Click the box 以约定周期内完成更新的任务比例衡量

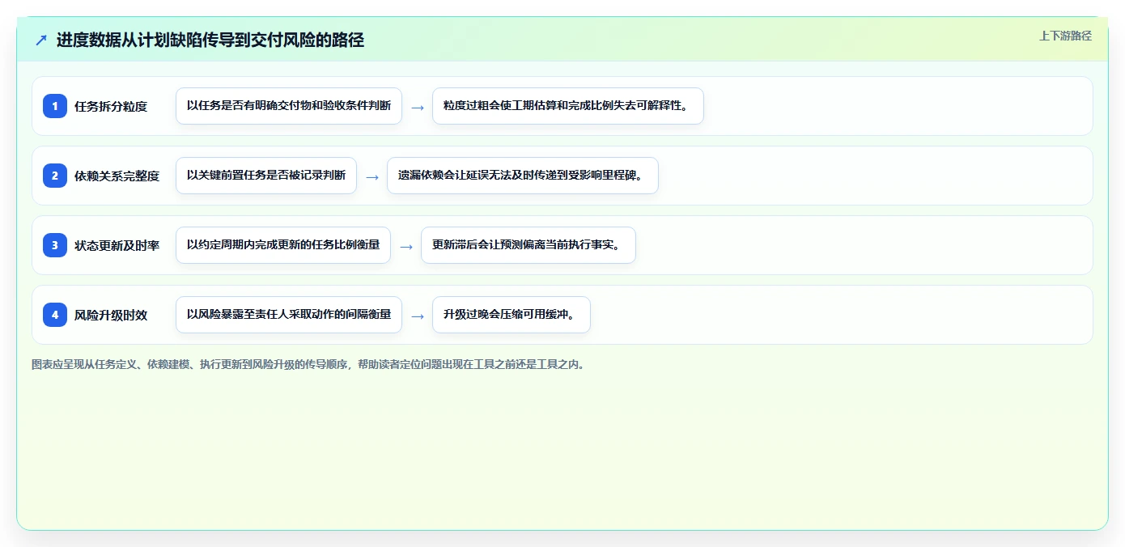click(283, 245)
